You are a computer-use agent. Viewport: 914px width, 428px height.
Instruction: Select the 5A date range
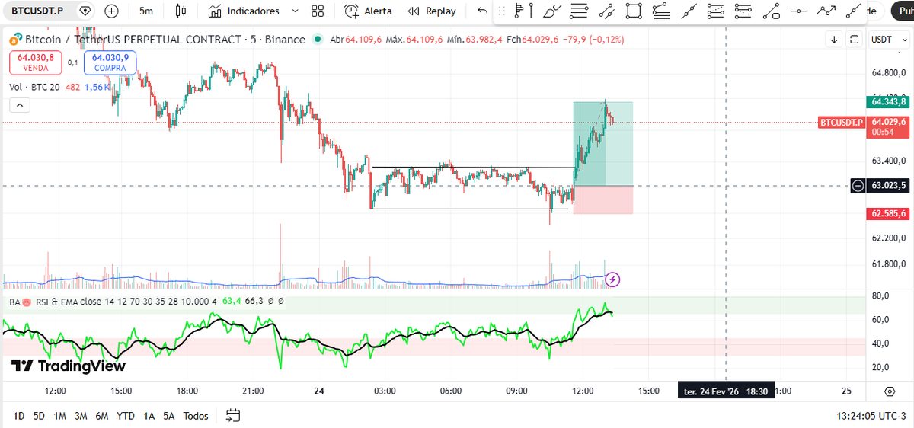[x=169, y=416]
